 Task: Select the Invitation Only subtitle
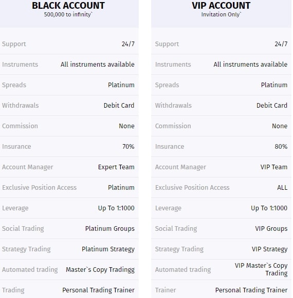tap(221, 14)
